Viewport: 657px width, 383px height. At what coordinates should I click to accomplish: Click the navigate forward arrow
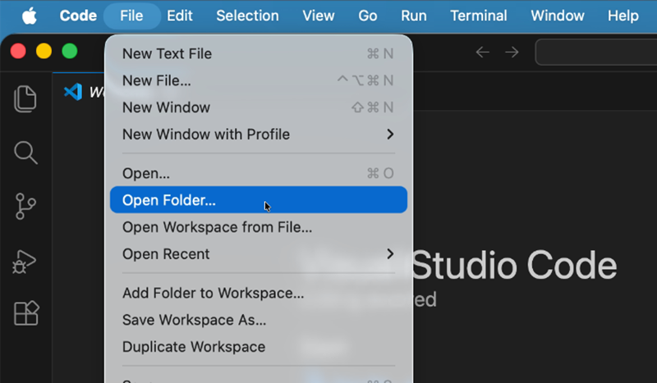[x=512, y=52]
